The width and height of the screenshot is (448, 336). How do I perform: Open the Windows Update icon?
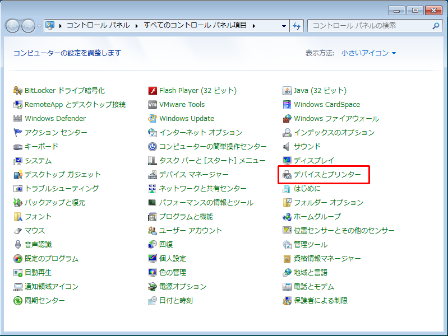click(153, 119)
